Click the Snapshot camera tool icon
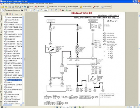The height and width of the screenshot is (108, 140). pos(22,10)
